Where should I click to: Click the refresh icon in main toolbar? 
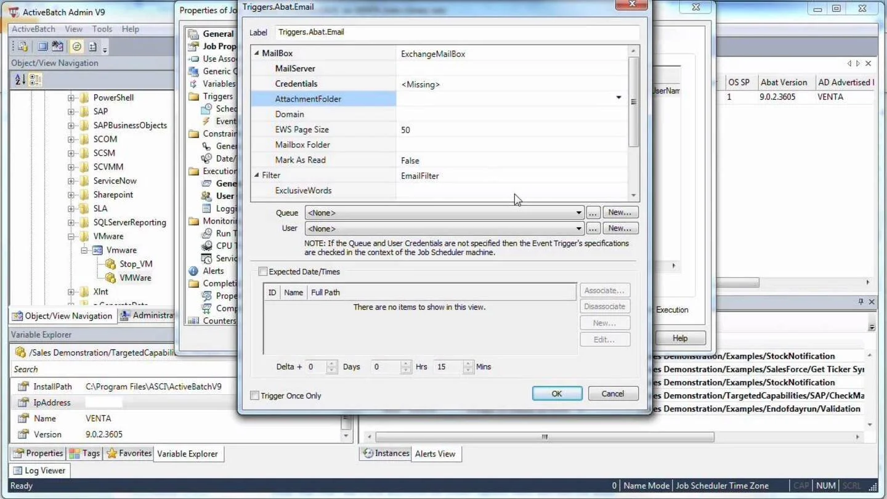click(x=76, y=46)
